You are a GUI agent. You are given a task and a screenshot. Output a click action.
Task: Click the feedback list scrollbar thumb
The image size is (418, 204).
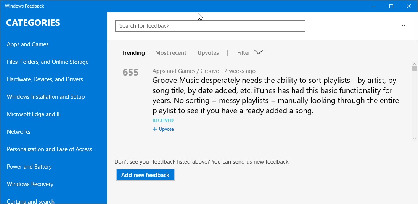[414, 68]
